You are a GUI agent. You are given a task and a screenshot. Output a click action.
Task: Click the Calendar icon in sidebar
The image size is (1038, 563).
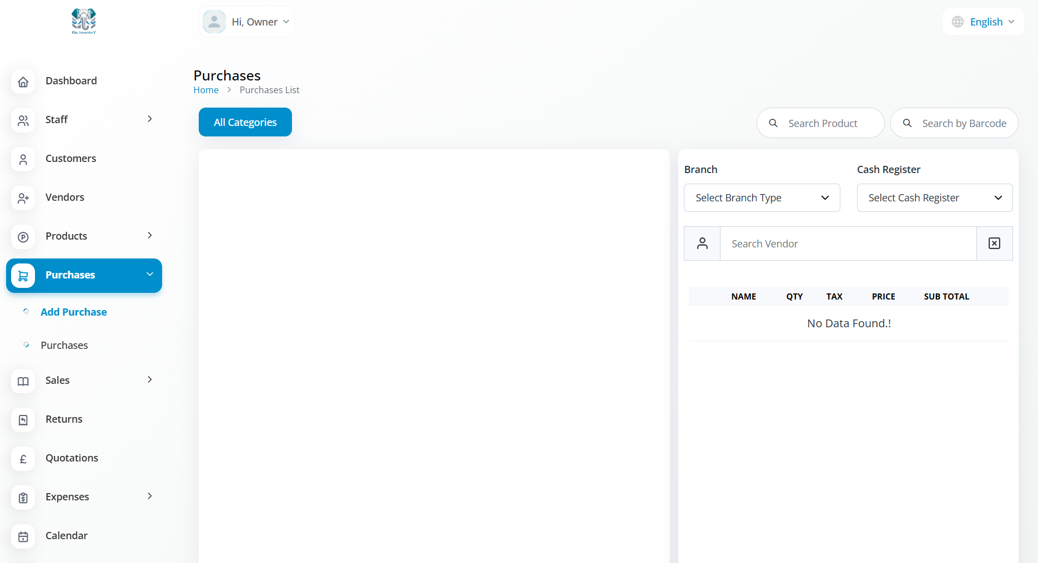[23, 536]
